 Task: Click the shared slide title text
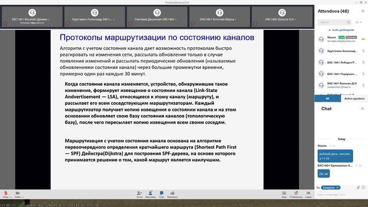coord(157,37)
